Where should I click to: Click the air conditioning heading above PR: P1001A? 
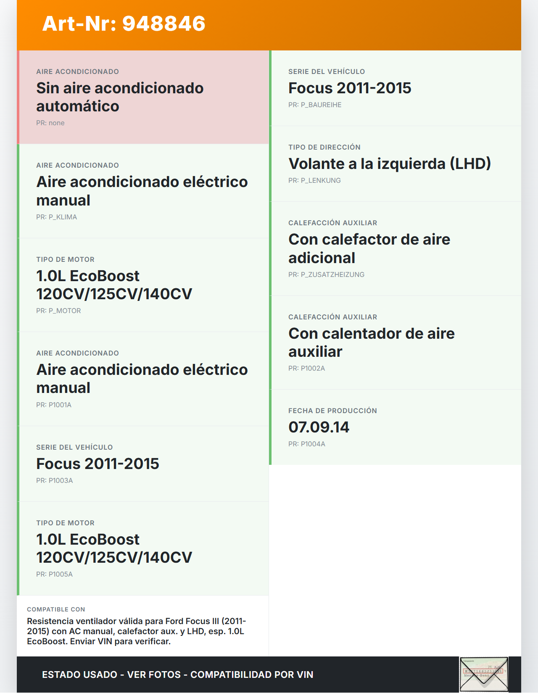click(142, 379)
